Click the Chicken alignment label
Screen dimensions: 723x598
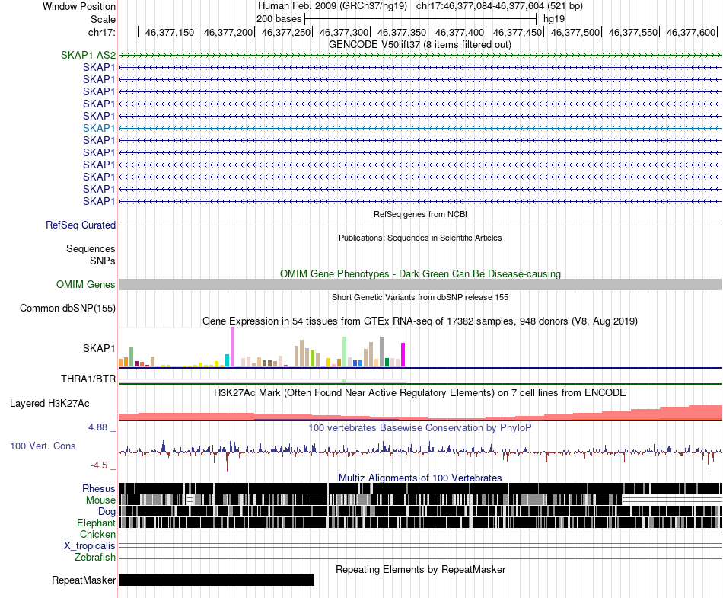[x=97, y=534]
